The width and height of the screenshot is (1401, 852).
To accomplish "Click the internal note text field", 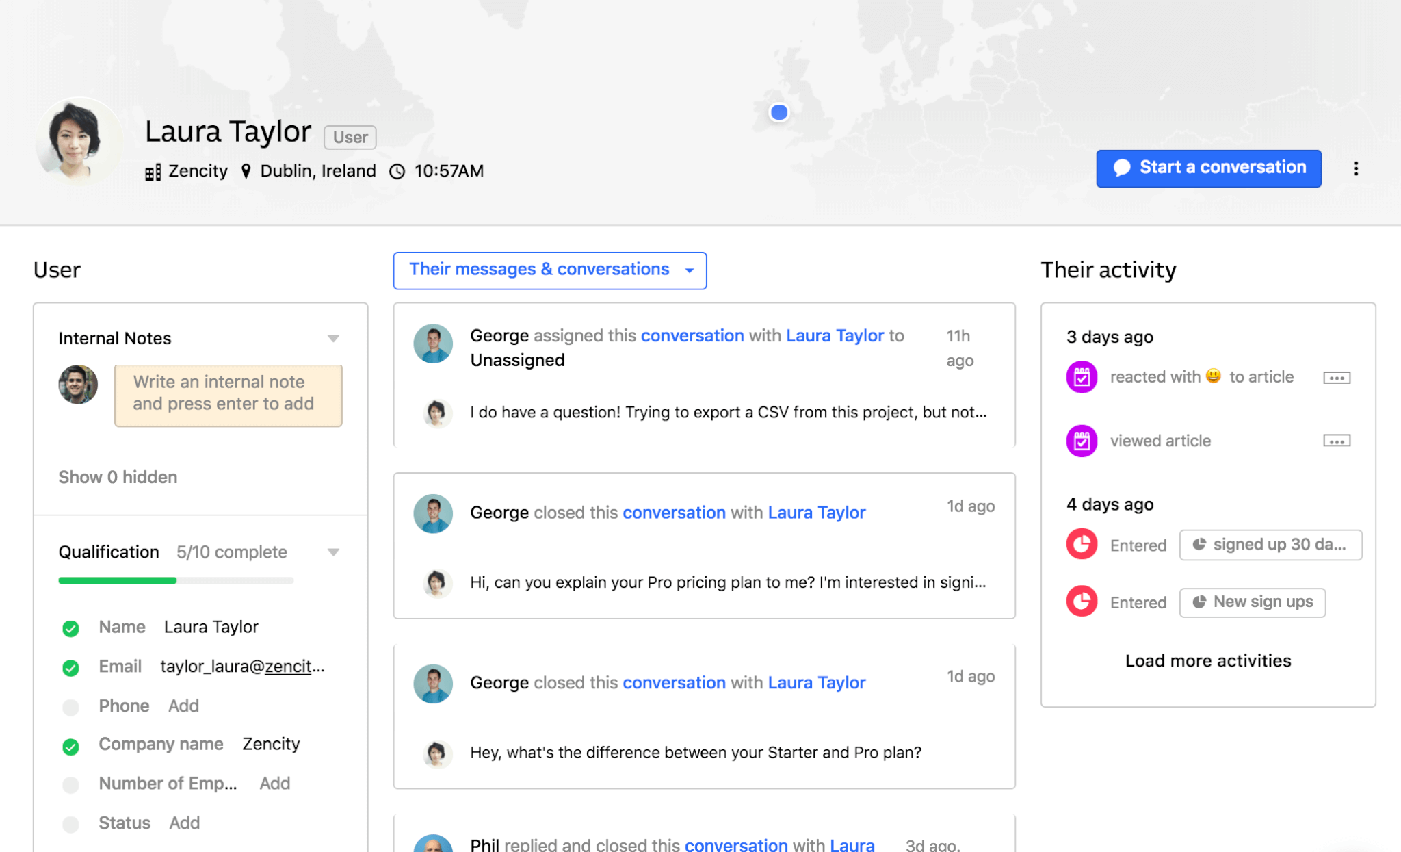I will pyautogui.click(x=228, y=396).
